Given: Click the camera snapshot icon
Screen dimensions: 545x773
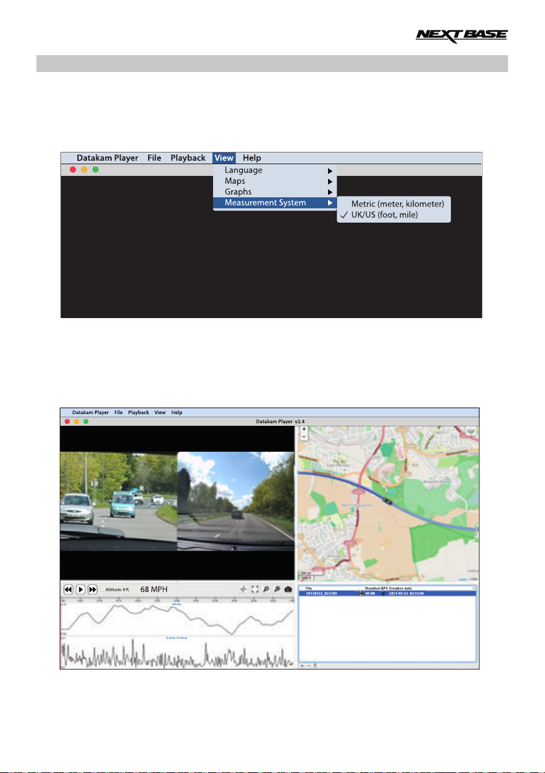Looking at the screenshot, I should [x=288, y=589].
